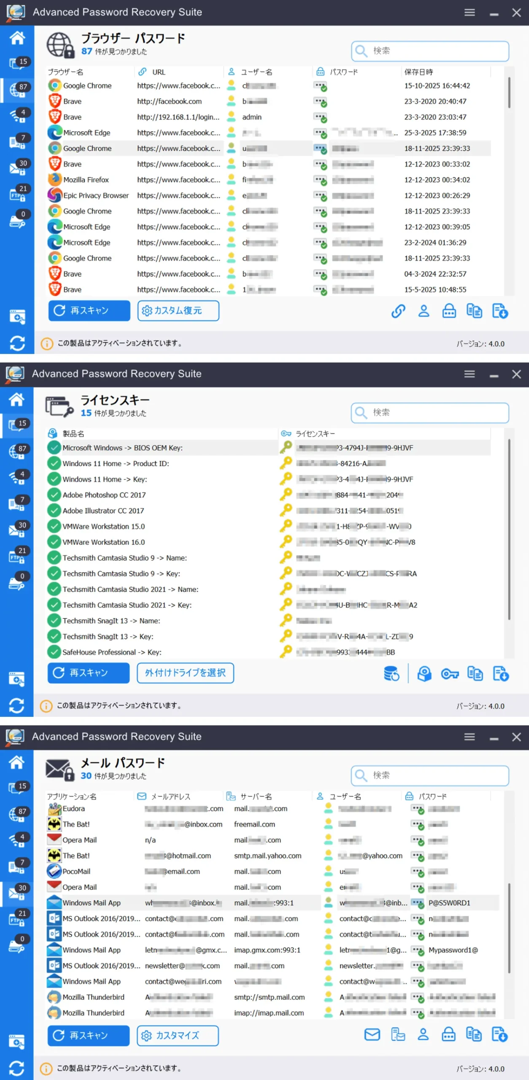Select Microsoft Windows BIOS OEM Key row
529x1080 pixels.
point(268,448)
